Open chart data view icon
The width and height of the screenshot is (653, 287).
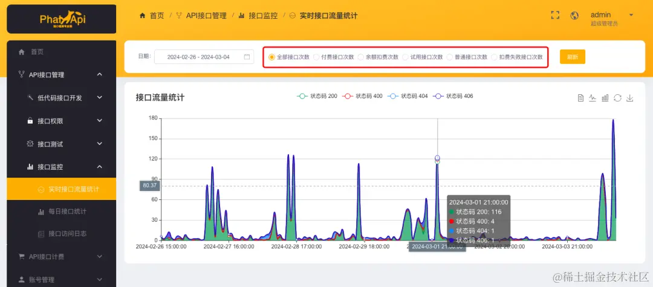pos(580,98)
